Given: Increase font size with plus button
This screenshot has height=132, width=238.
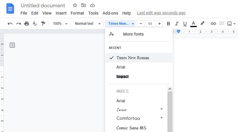Looking at the screenshot, I should click(x=159, y=24).
